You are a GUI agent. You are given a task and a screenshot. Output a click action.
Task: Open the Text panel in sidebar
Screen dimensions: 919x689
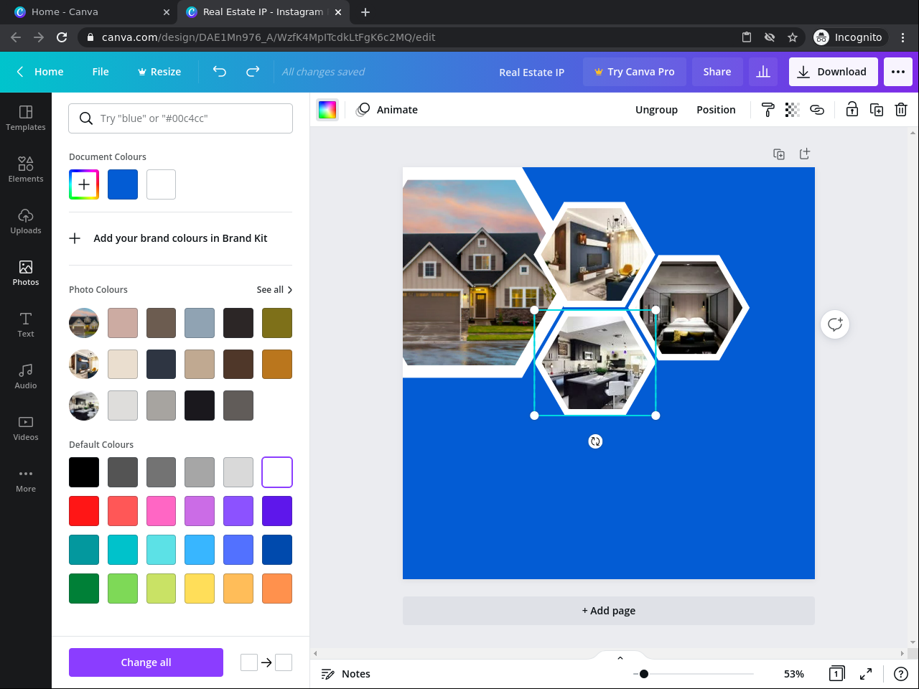[x=26, y=324]
